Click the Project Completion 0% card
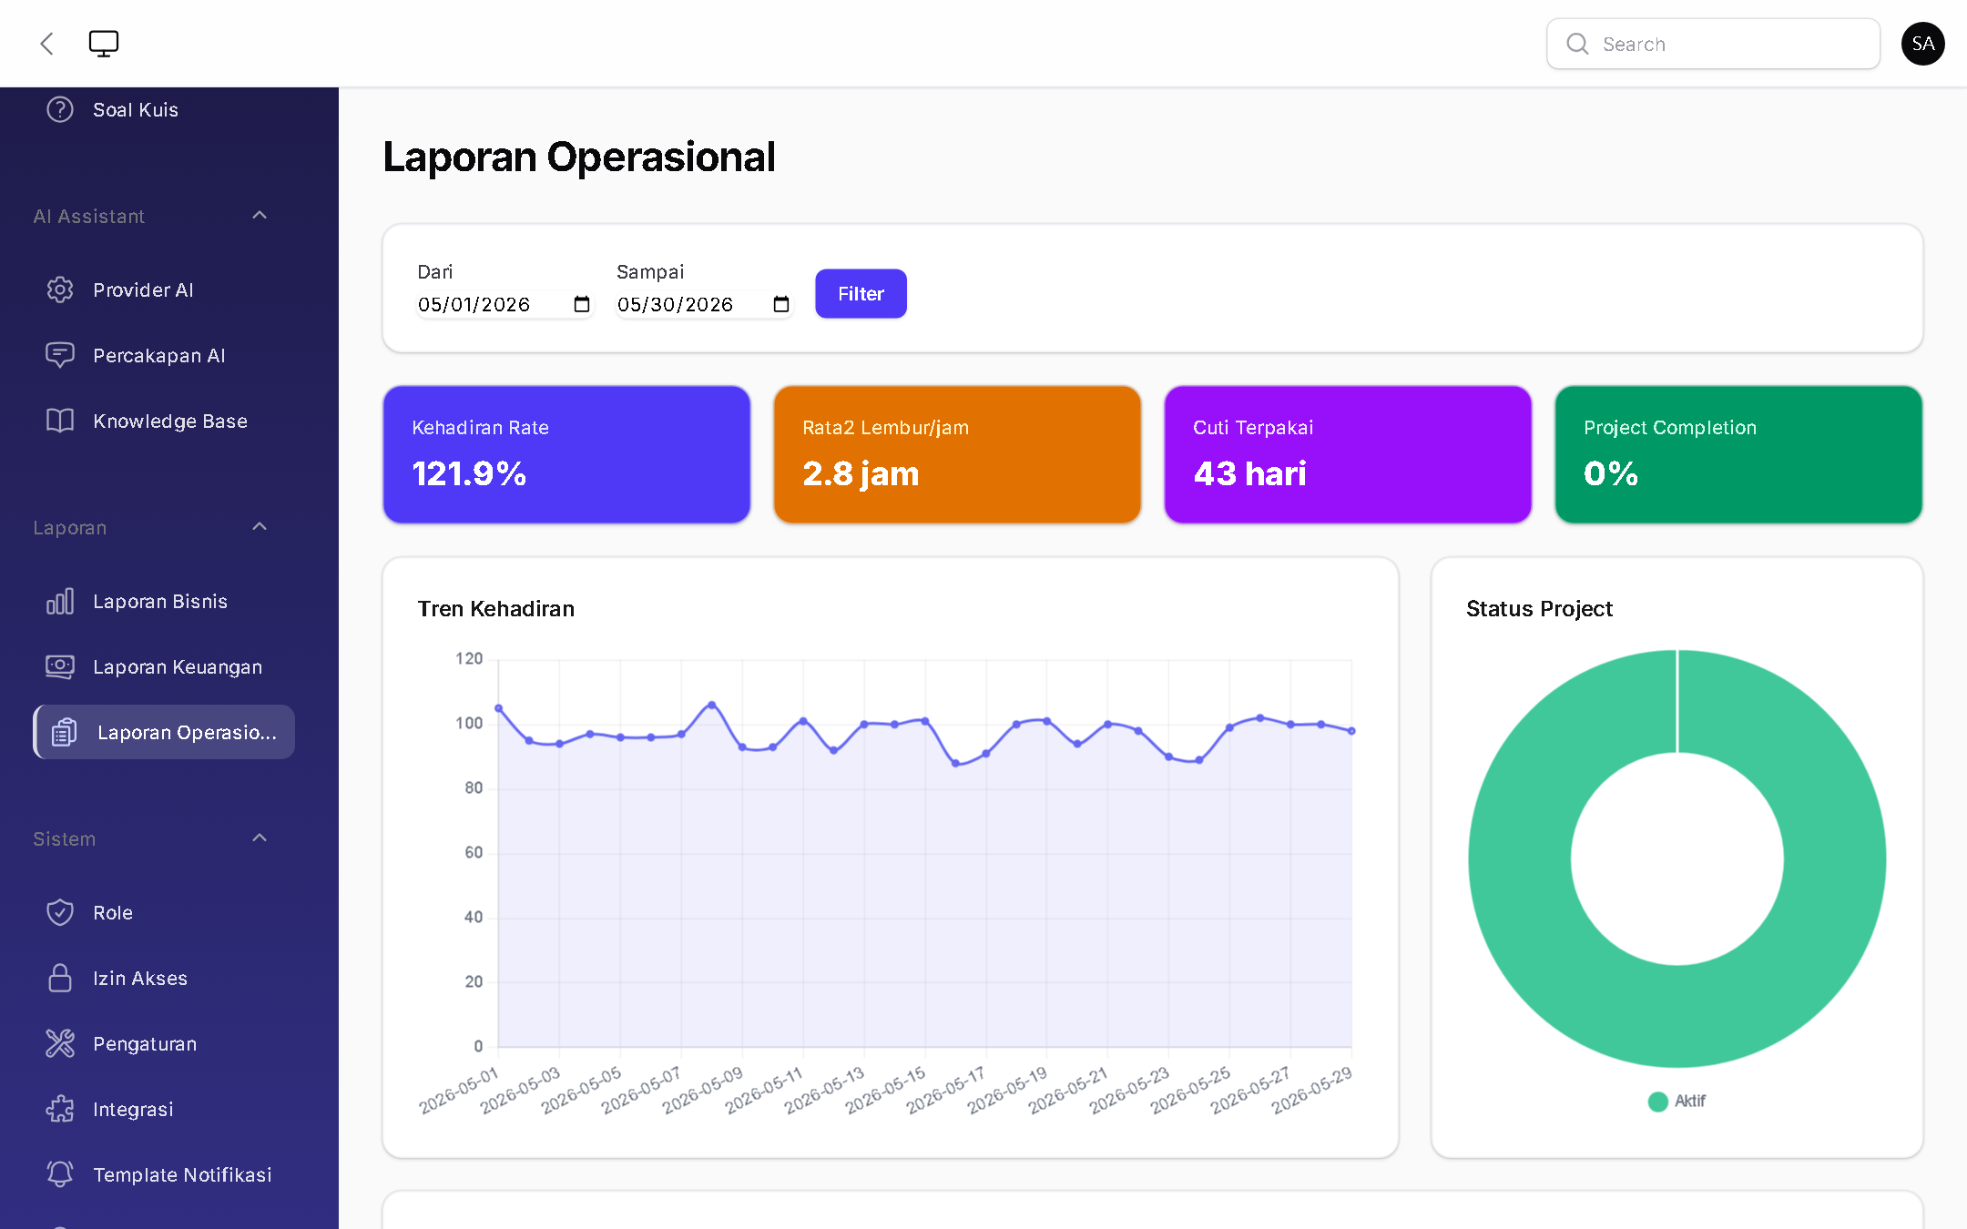1967x1229 pixels. [x=1738, y=454]
